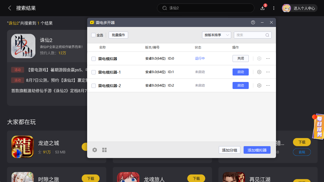Click the user avatar in top bar

(286, 8)
